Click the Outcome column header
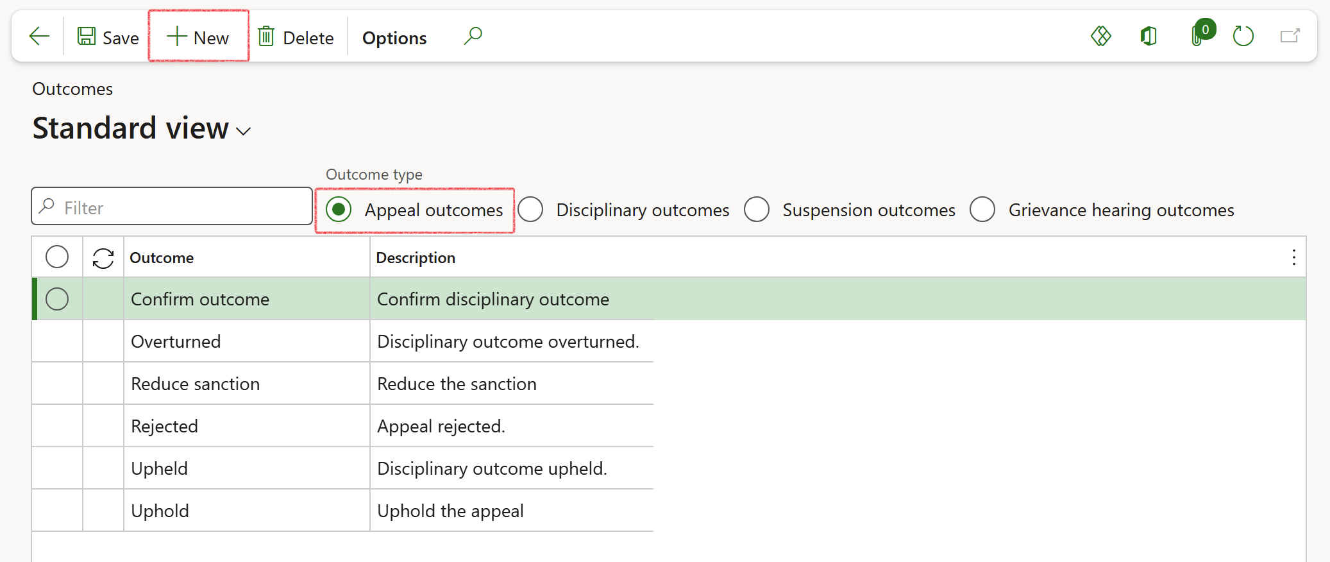1330x562 pixels. [162, 258]
